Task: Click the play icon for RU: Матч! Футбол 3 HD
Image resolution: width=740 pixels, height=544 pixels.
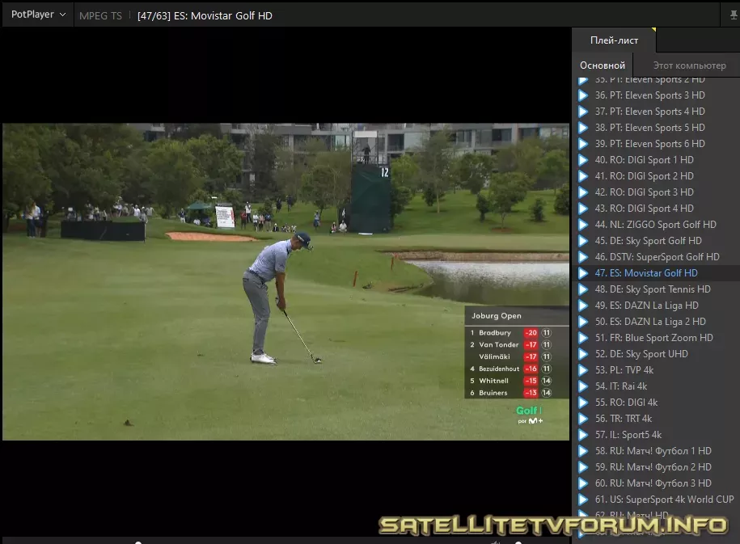Action: click(583, 483)
